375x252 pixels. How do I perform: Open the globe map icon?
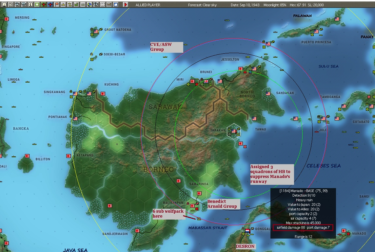click(89, 5)
